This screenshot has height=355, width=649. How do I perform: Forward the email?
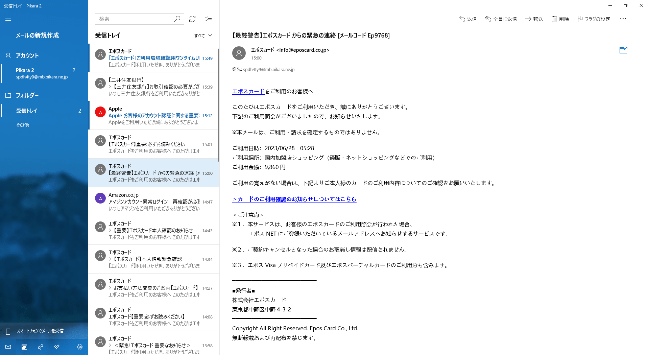pyautogui.click(x=534, y=19)
